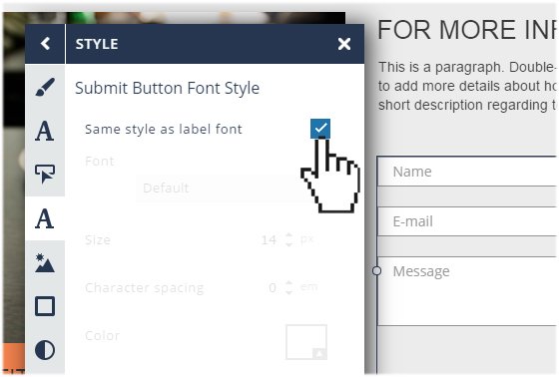Click the Size value 14
Image resolution: width=559 pixels, height=377 pixels.
269,240
